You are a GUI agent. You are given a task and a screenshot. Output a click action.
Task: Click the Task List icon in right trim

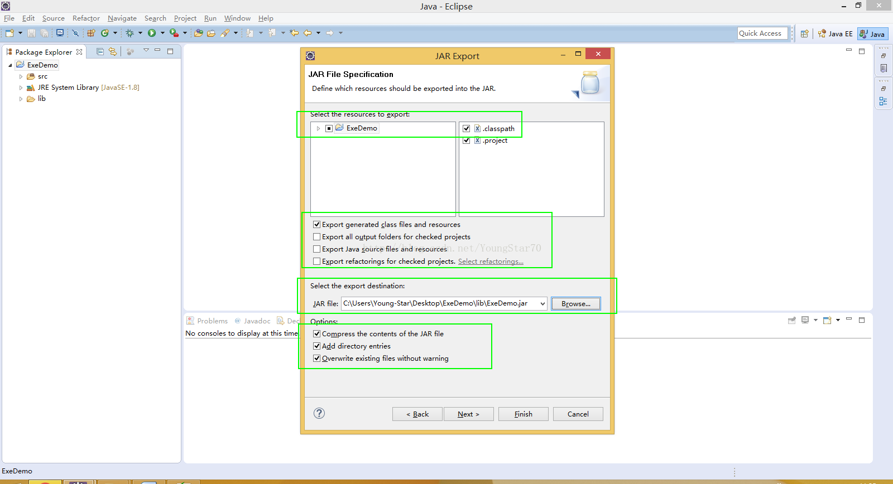884,68
